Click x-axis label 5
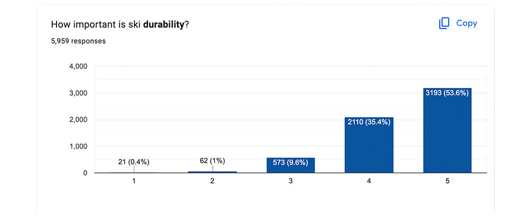The height and width of the screenshot is (222, 529). [448, 181]
